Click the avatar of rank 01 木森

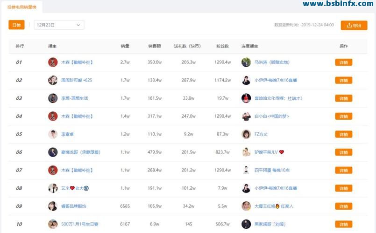(53, 62)
